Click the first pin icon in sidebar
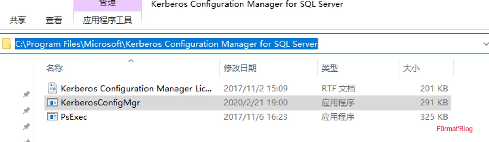489x142 pixels. [x=26, y=95]
